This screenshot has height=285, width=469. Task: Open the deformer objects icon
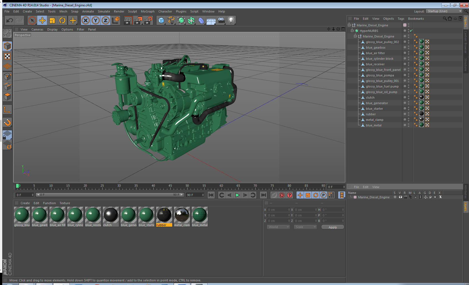pos(201,20)
